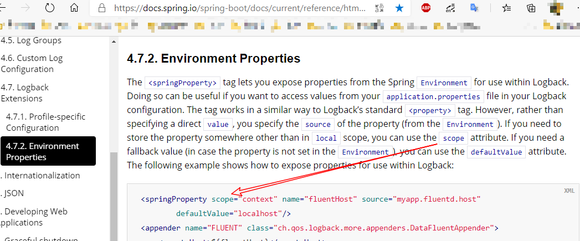Viewport: 580px width, 241px height.
Task: Reload the page with refresh icon
Action: click(x=49, y=8)
